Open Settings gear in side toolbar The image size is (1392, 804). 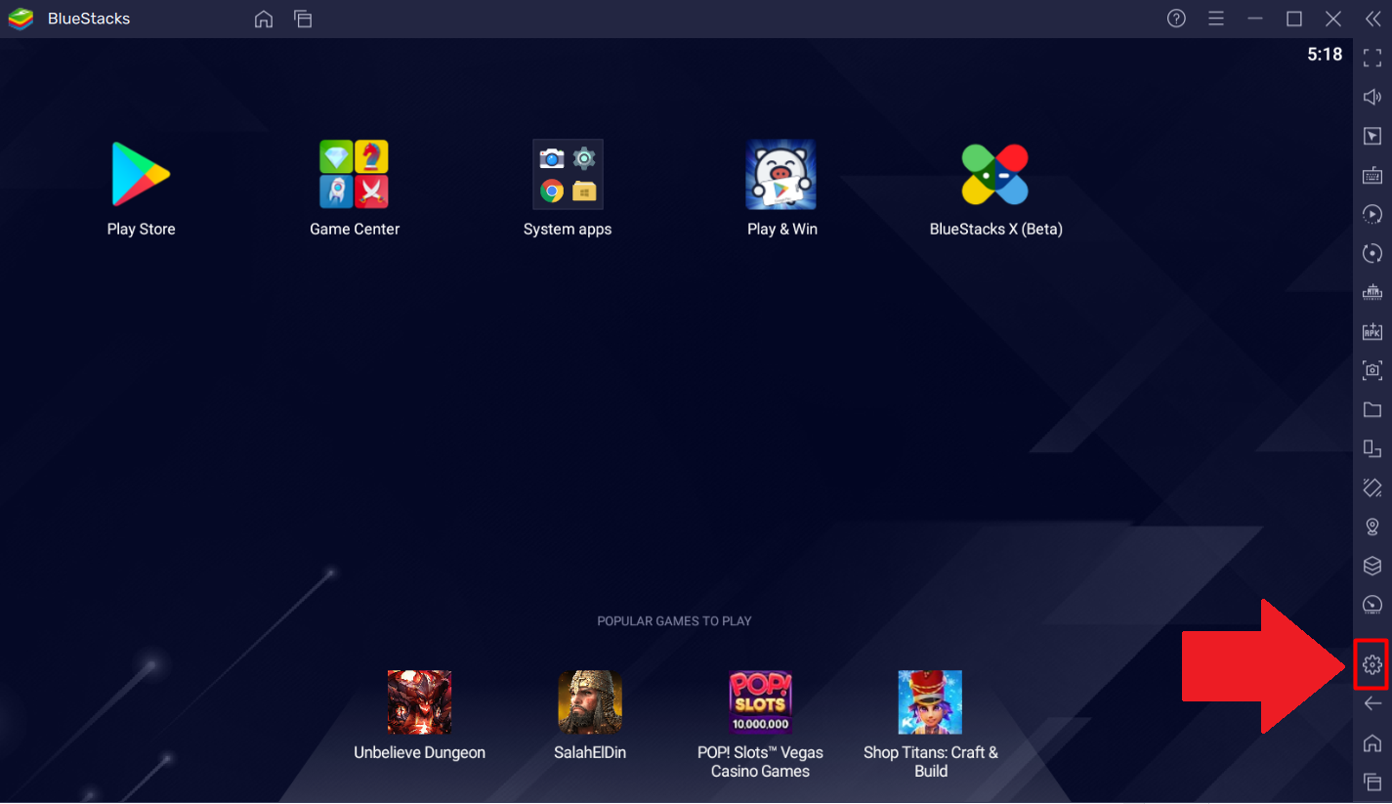pyautogui.click(x=1372, y=665)
